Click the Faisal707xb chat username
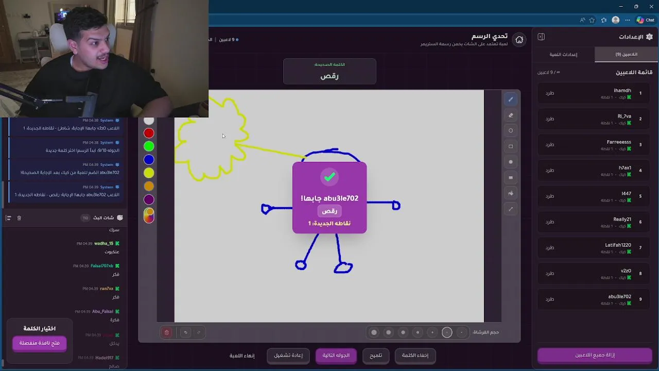This screenshot has width=659, height=371. coord(102,266)
